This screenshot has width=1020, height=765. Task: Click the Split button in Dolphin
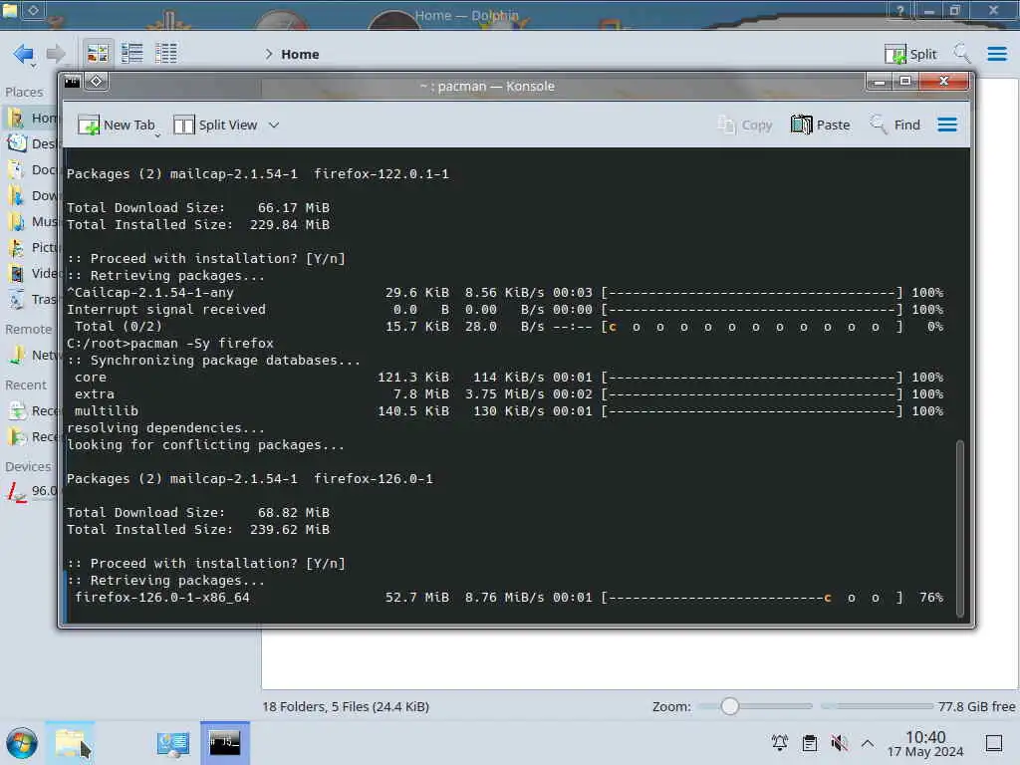(x=910, y=54)
